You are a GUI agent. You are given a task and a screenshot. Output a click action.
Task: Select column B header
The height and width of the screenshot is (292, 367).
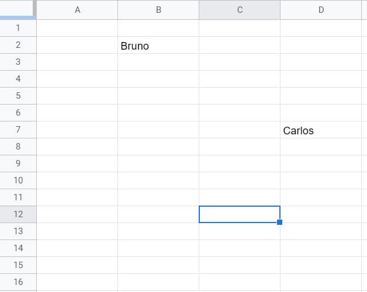coord(158,10)
